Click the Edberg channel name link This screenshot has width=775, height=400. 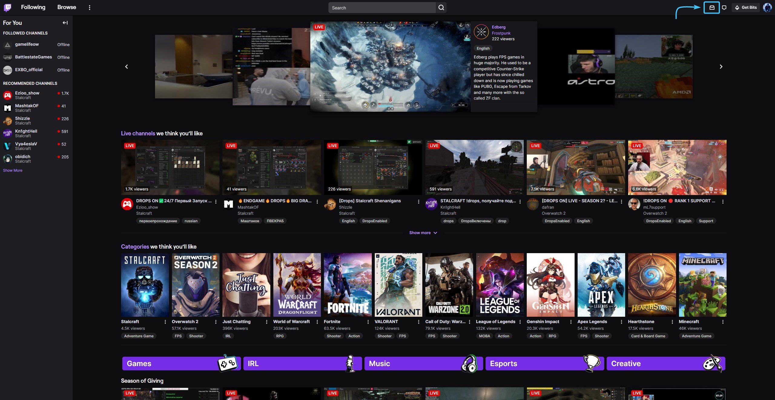498,27
